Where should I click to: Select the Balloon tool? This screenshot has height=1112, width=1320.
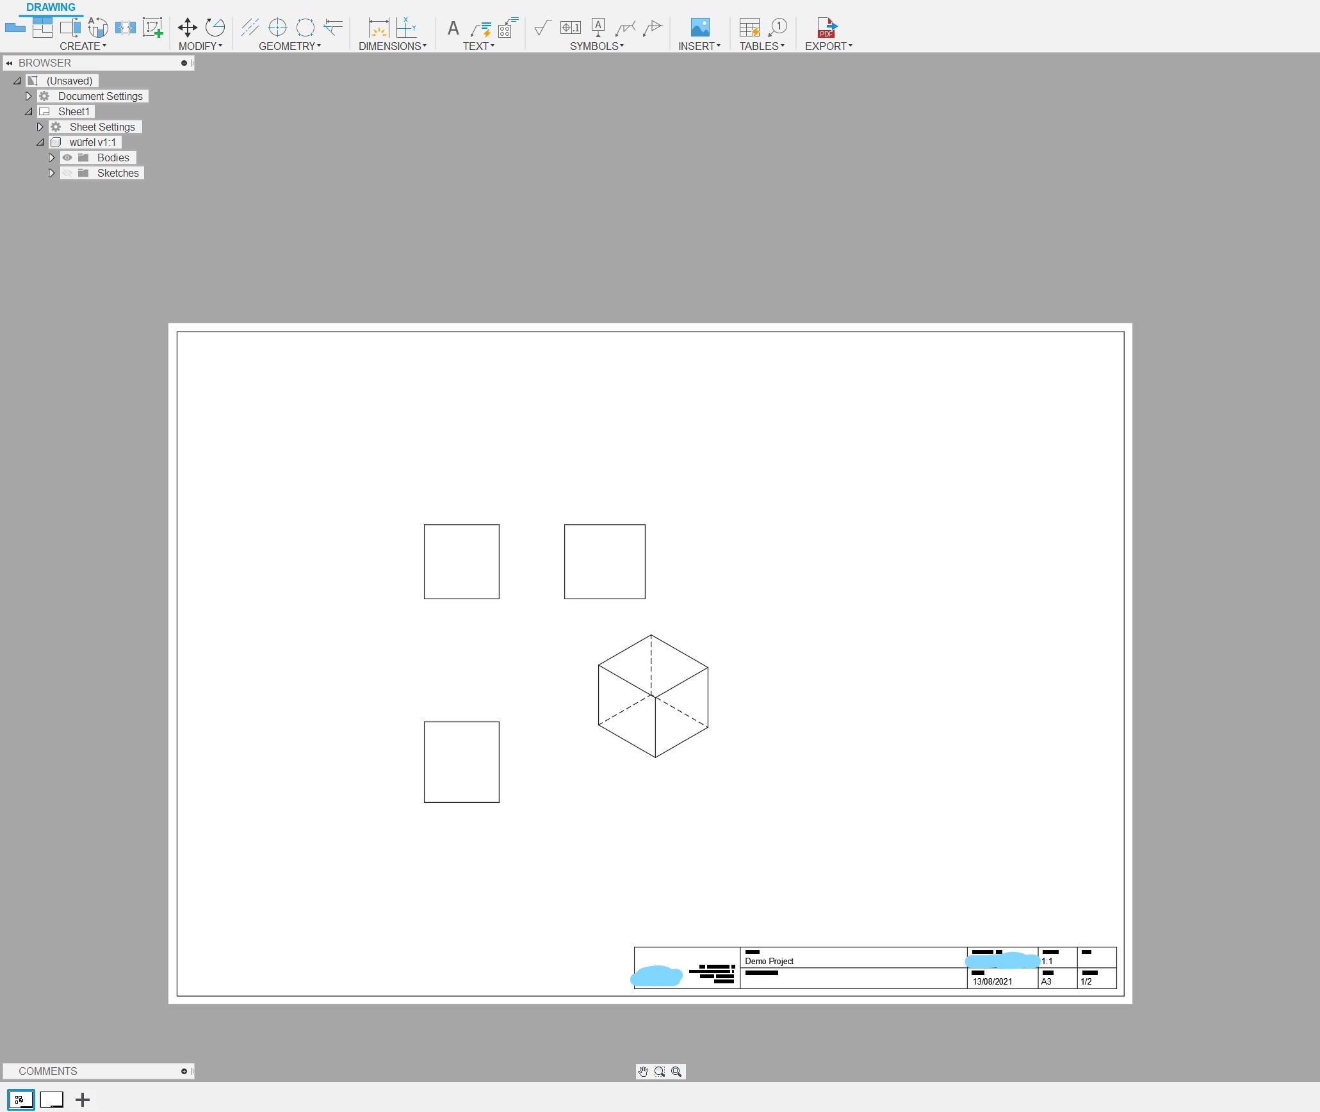(778, 28)
